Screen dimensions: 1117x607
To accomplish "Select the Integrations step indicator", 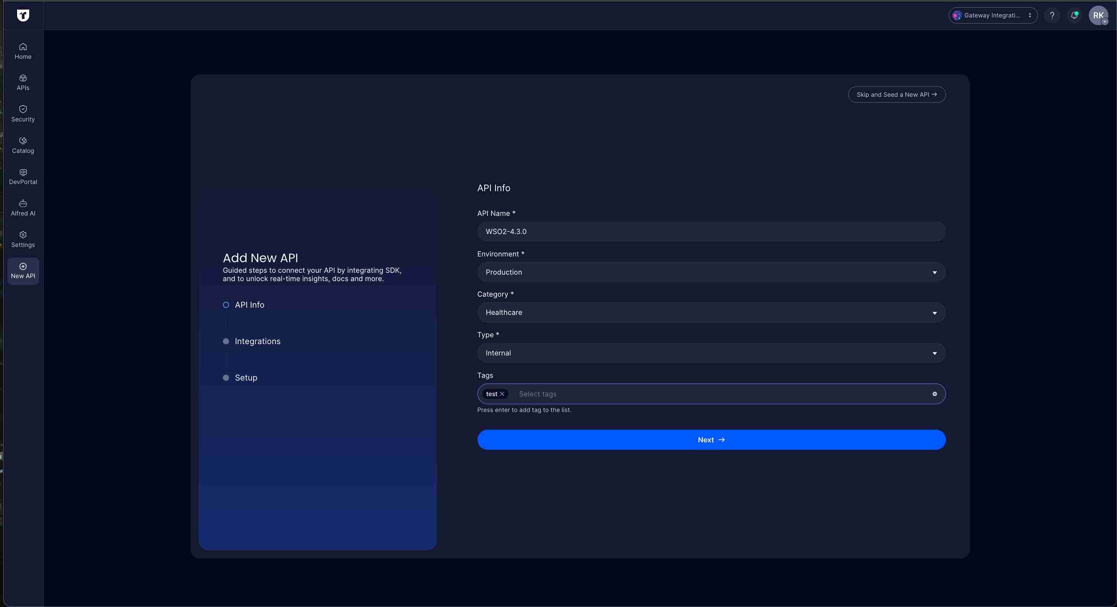I will coord(225,341).
